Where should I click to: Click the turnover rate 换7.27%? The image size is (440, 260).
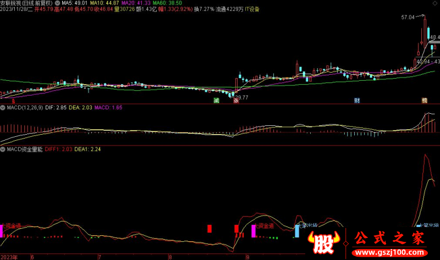coord(204,9)
